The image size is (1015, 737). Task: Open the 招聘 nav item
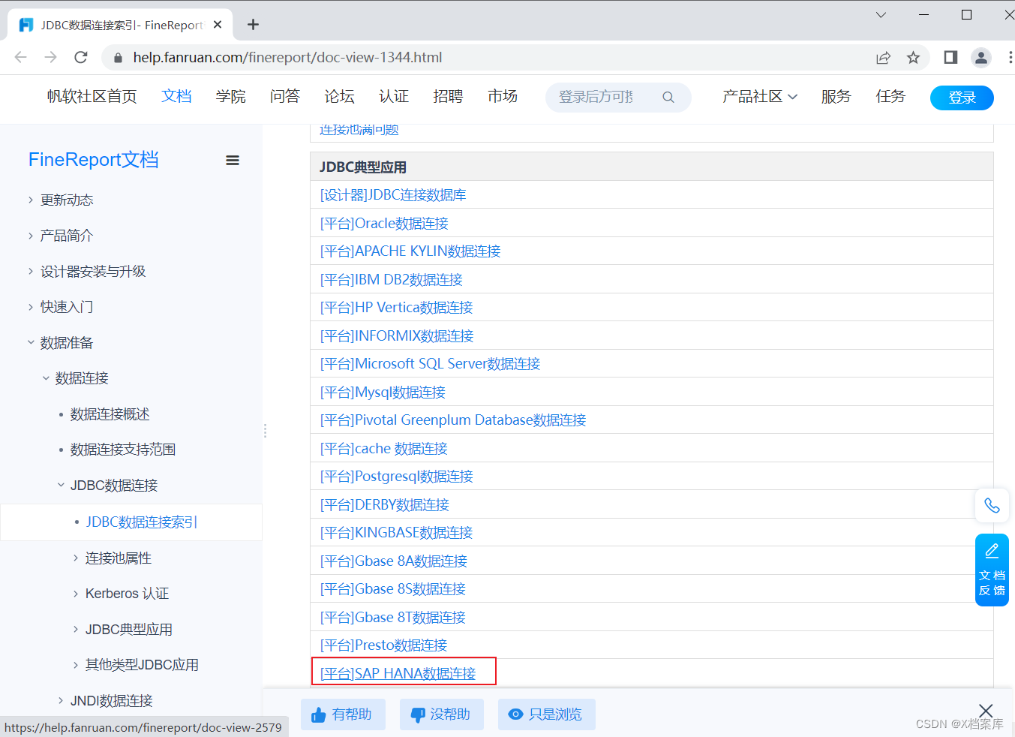(x=448, y=97)
